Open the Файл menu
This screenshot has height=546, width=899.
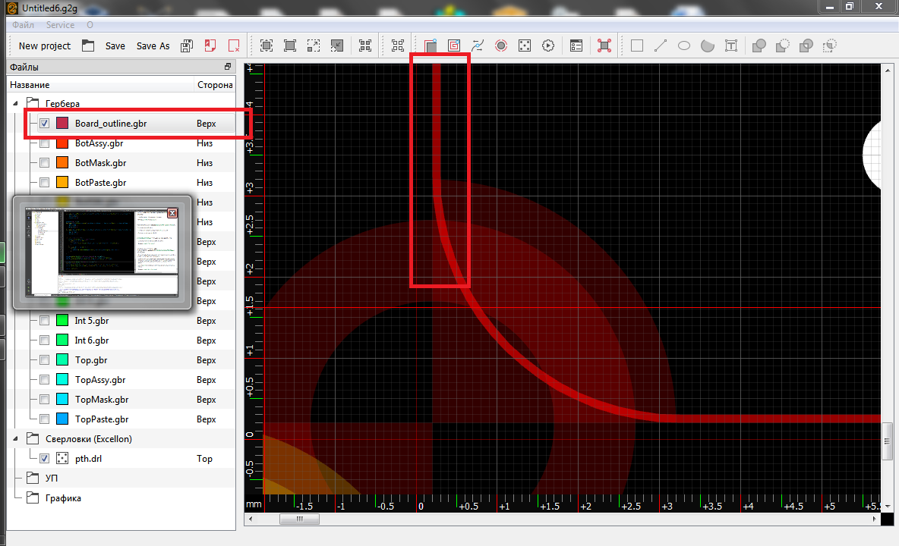23,25
